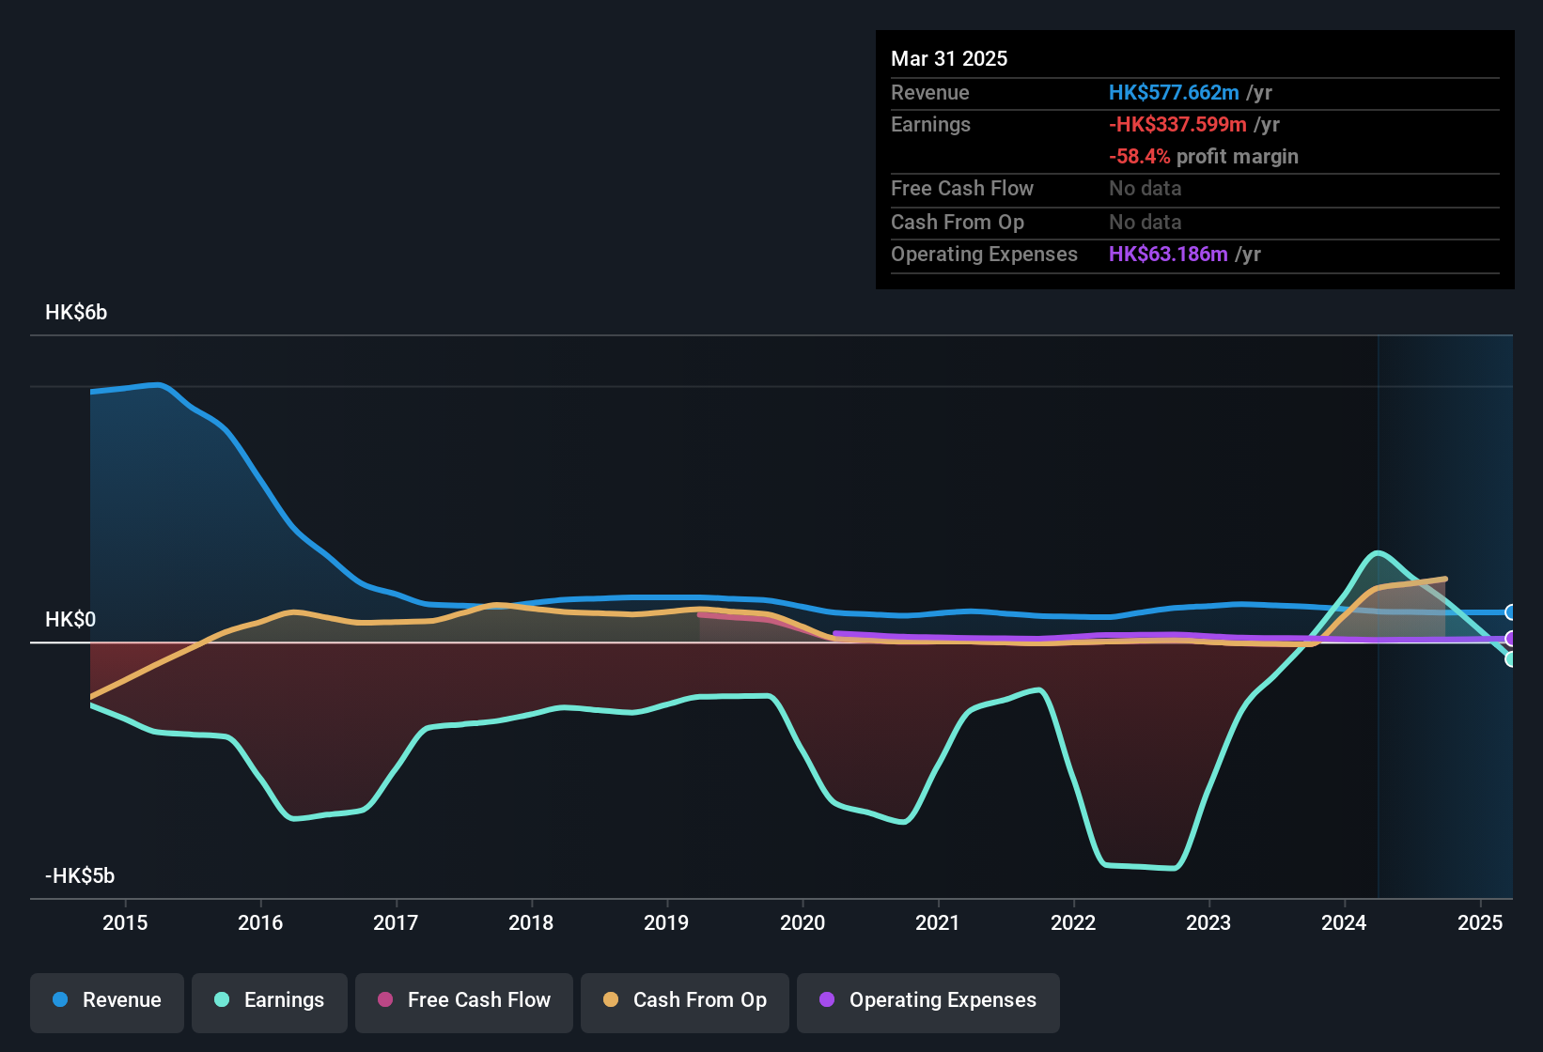This screenshot has width=1543, height=1052.
Task: Click the Free Cash Flow label in tooltip
Action: (962, 188)
